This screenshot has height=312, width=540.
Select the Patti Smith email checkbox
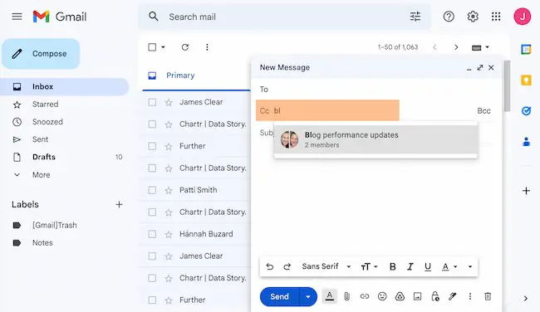point(152,190)
